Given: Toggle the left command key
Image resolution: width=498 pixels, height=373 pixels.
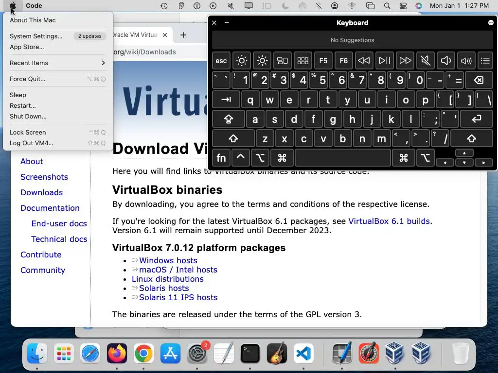Looking at the screenshot, I should point(282,158).
